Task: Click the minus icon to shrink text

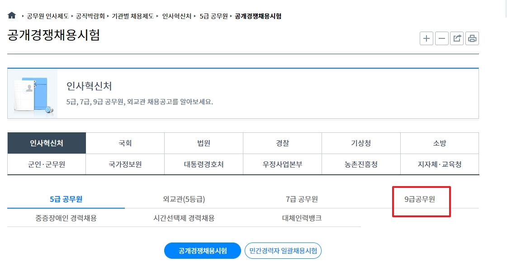Action: [441, 38]
